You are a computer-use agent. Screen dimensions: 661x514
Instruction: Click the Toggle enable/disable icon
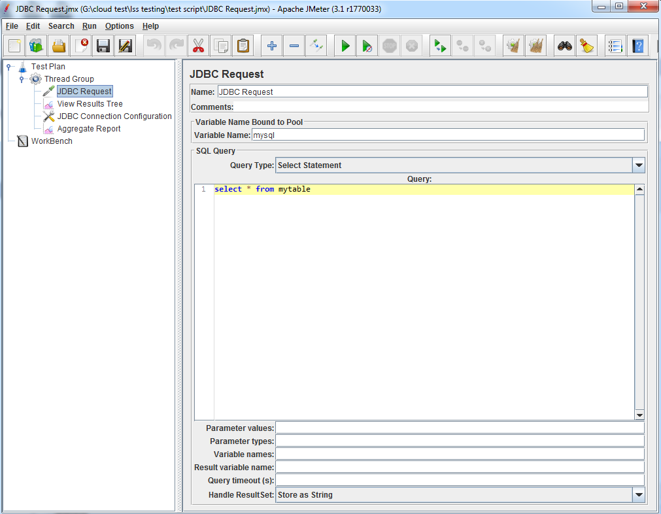pos(316,46)
